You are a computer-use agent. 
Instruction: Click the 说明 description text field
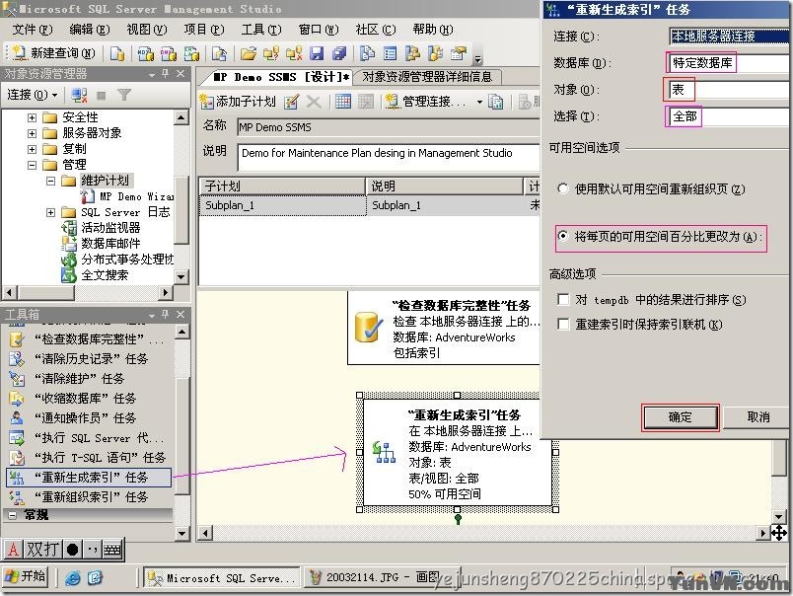point(389,157)
